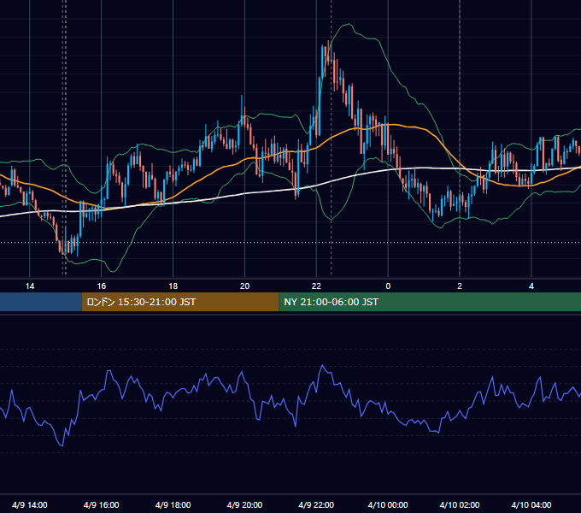Click the 4/10 04:00 time label
Image resolution: width=581 pixels, height=513 pixels.
click(x=531, y=504)
